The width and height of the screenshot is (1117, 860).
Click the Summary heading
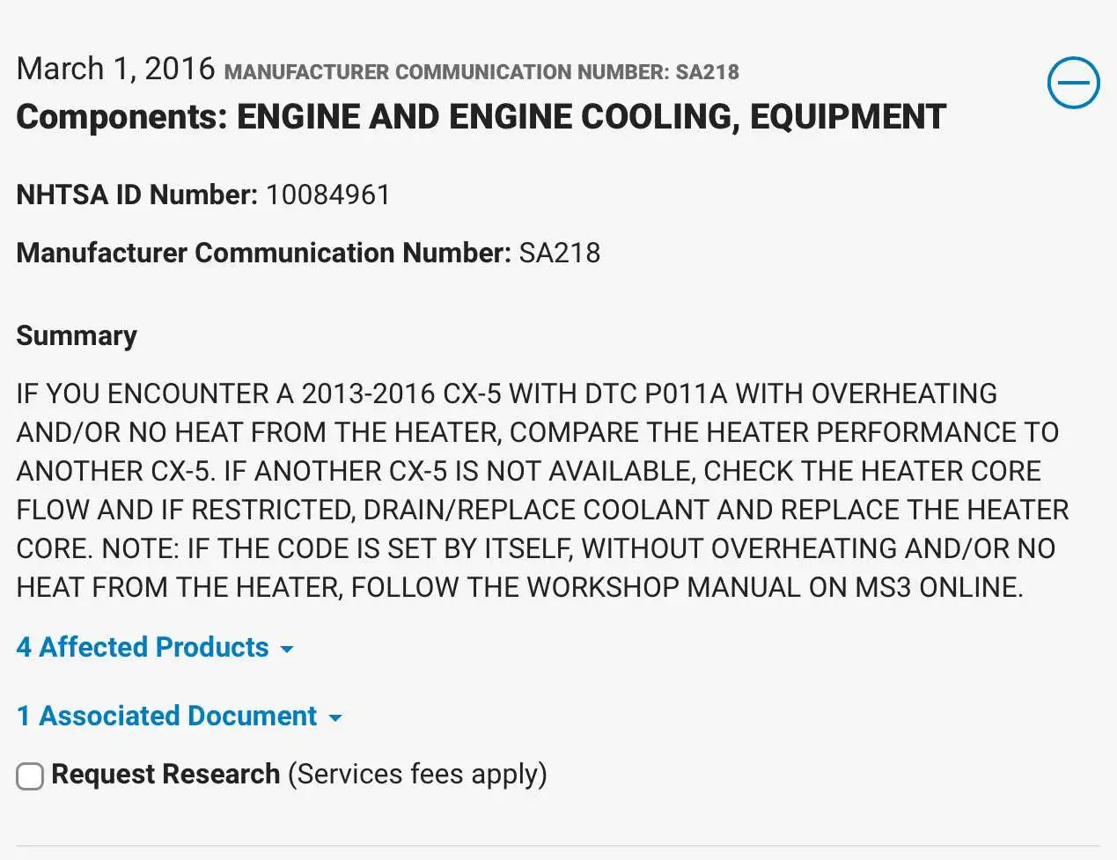tap(77, 335)
